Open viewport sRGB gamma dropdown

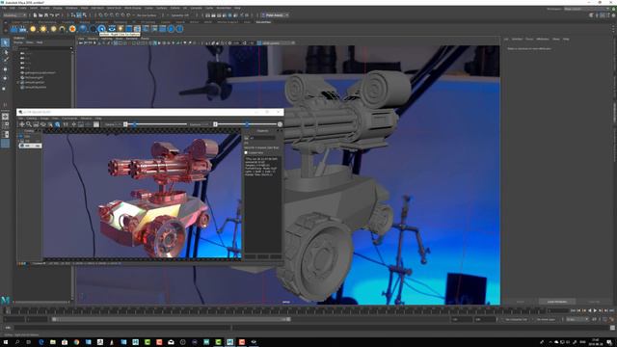click(279, 42)
